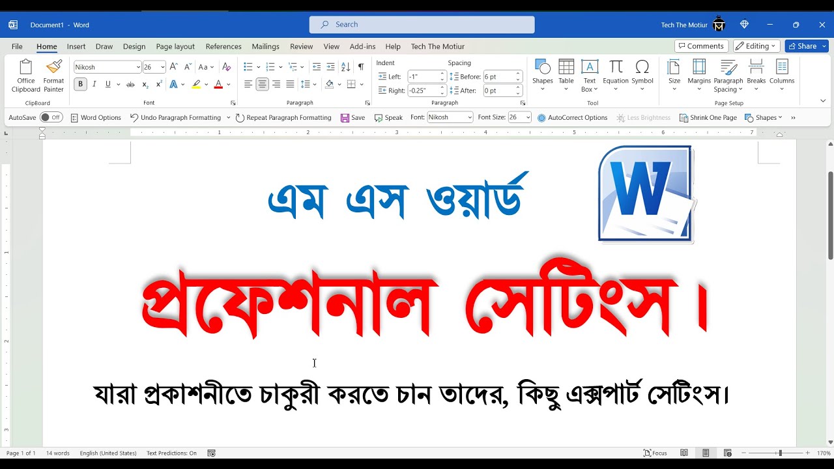Click Save icon in quick access bar
834x469 pixels.
(352, 118)
